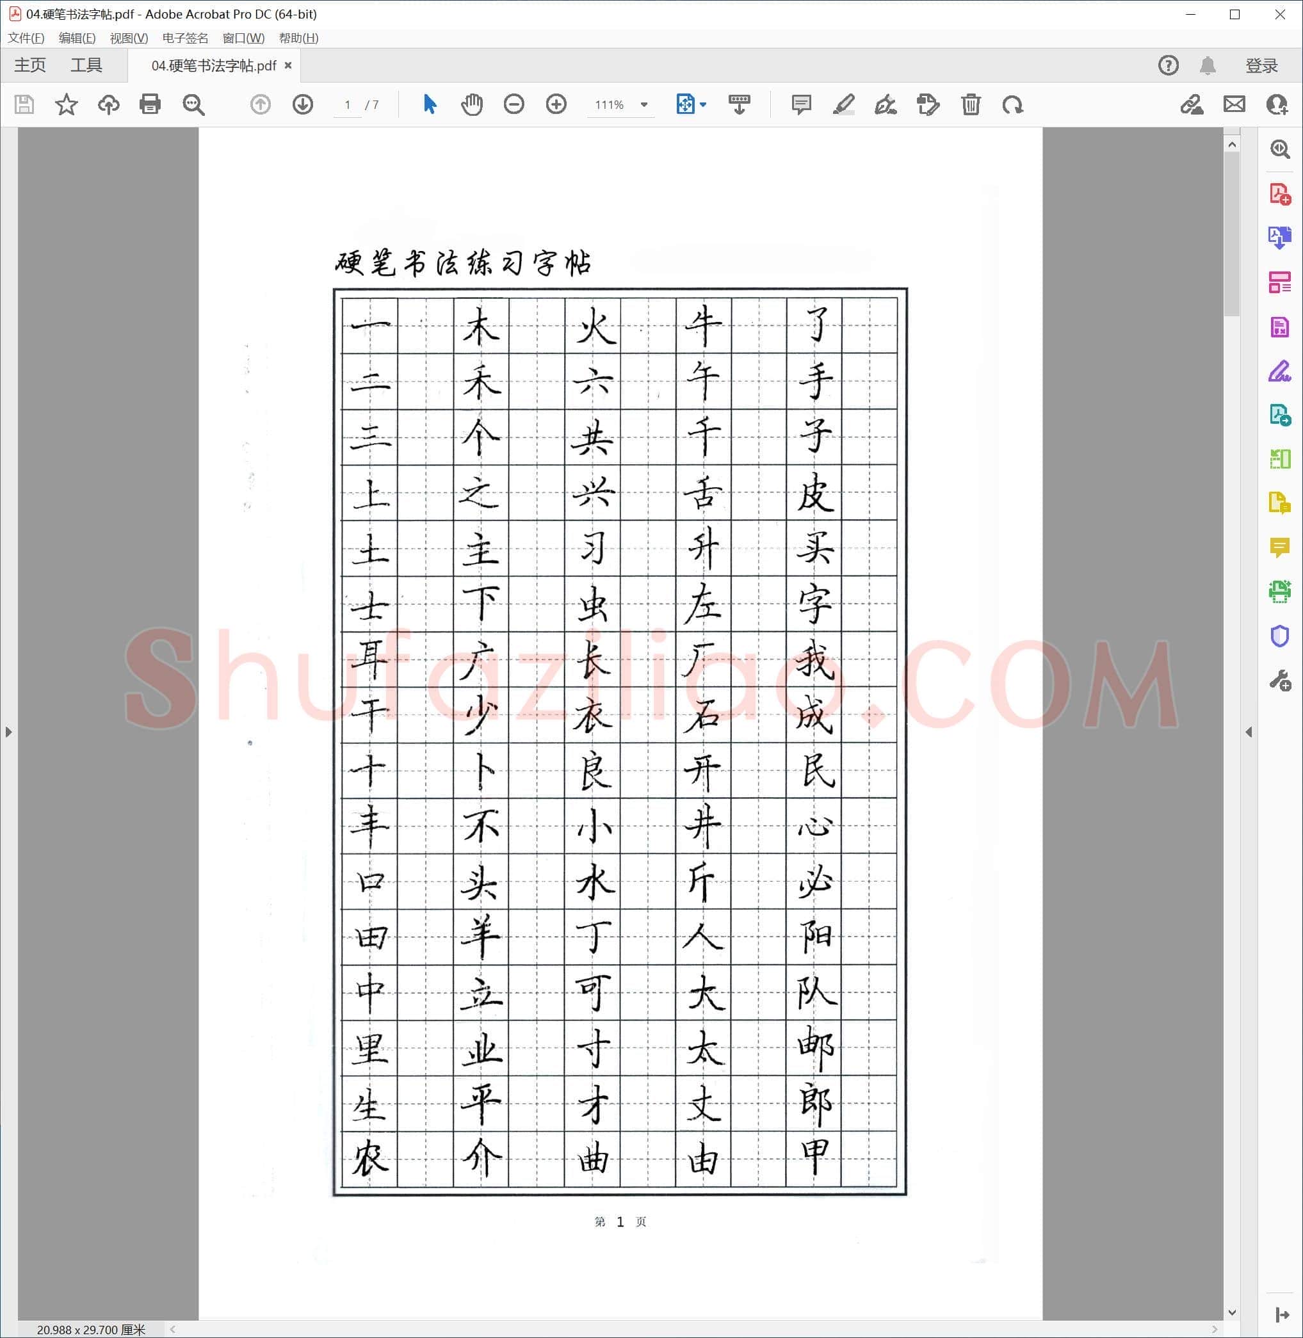This screenshot has width=1303, height=1338.
Task: Open search tools magnifier in right panel
Action: tap(1280, 149)
